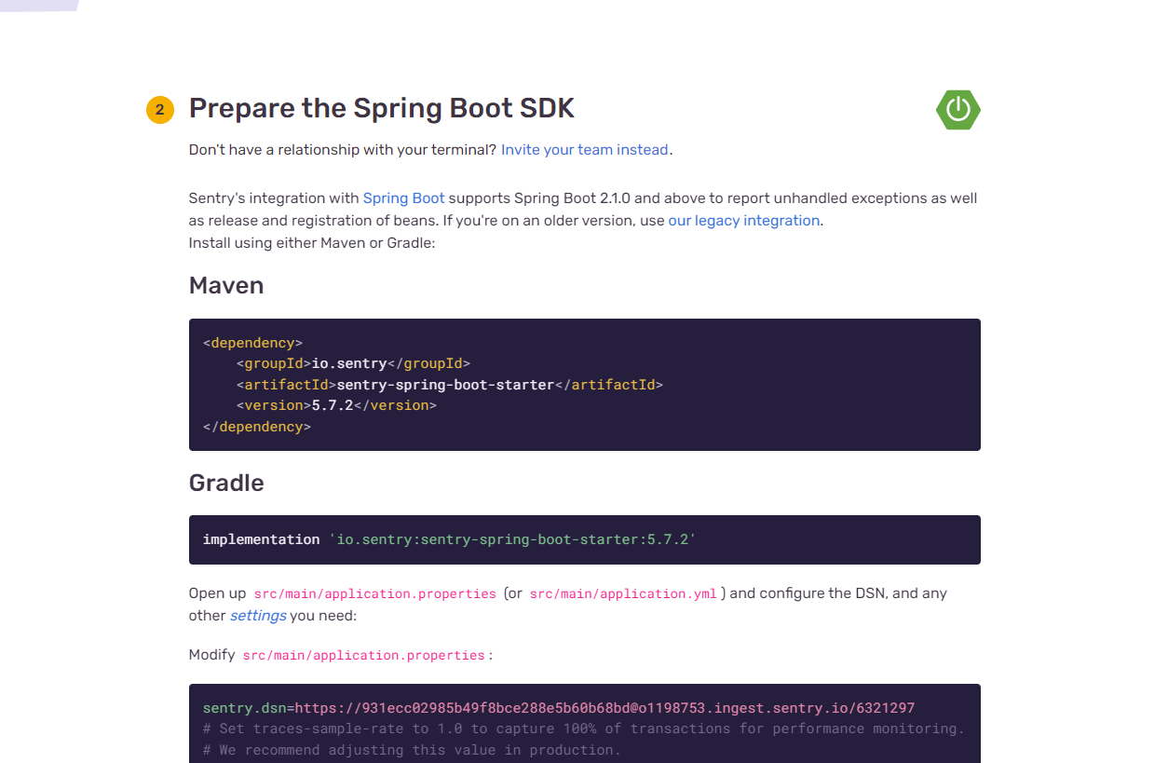Click the opening <dependency> tag line
The image size is (1168, 763).
click(252, 342)
